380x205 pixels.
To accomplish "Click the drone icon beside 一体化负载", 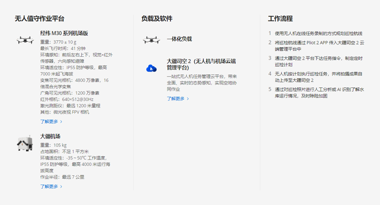I will (x=151, y=40).
